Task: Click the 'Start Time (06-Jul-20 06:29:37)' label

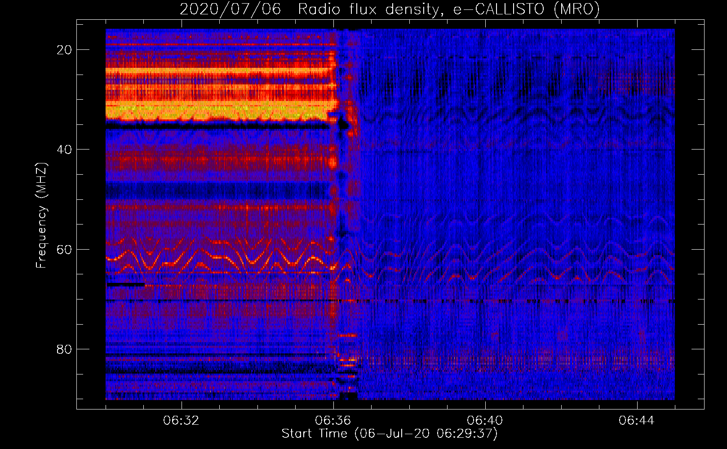Action: pos(390,434)
